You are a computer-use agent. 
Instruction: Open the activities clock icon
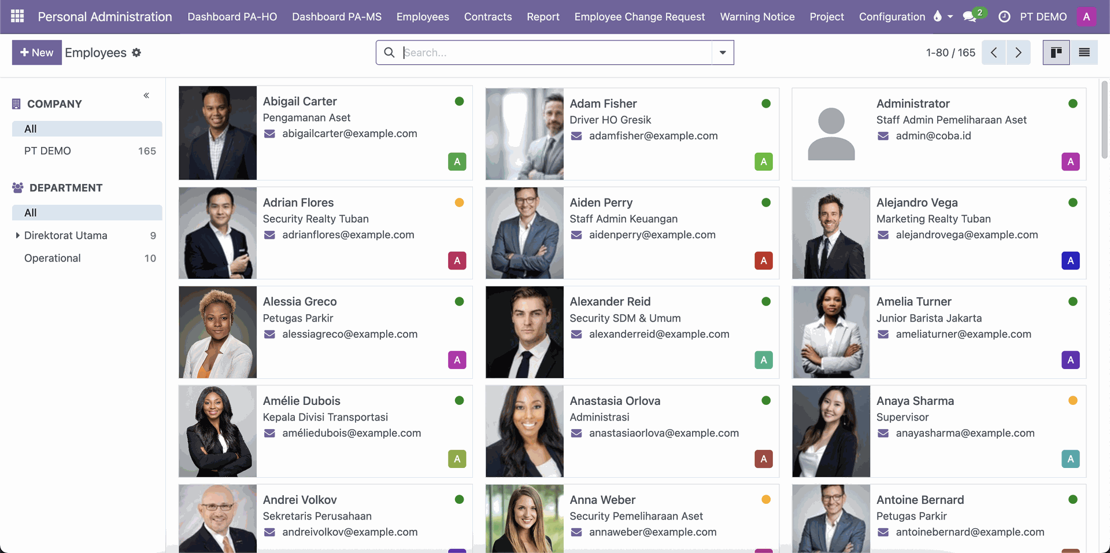[1004, 17]
